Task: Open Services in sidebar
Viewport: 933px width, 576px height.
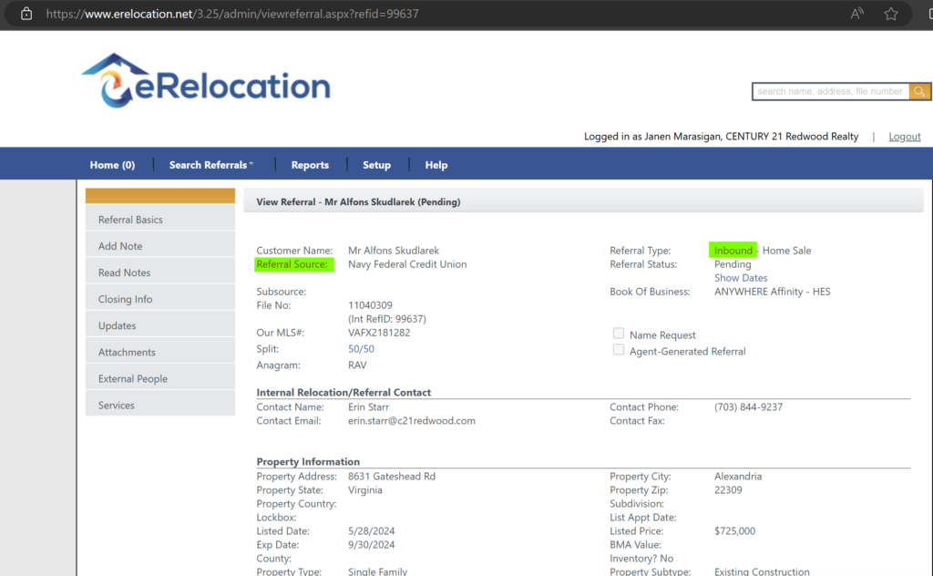Action: [160, 406]
